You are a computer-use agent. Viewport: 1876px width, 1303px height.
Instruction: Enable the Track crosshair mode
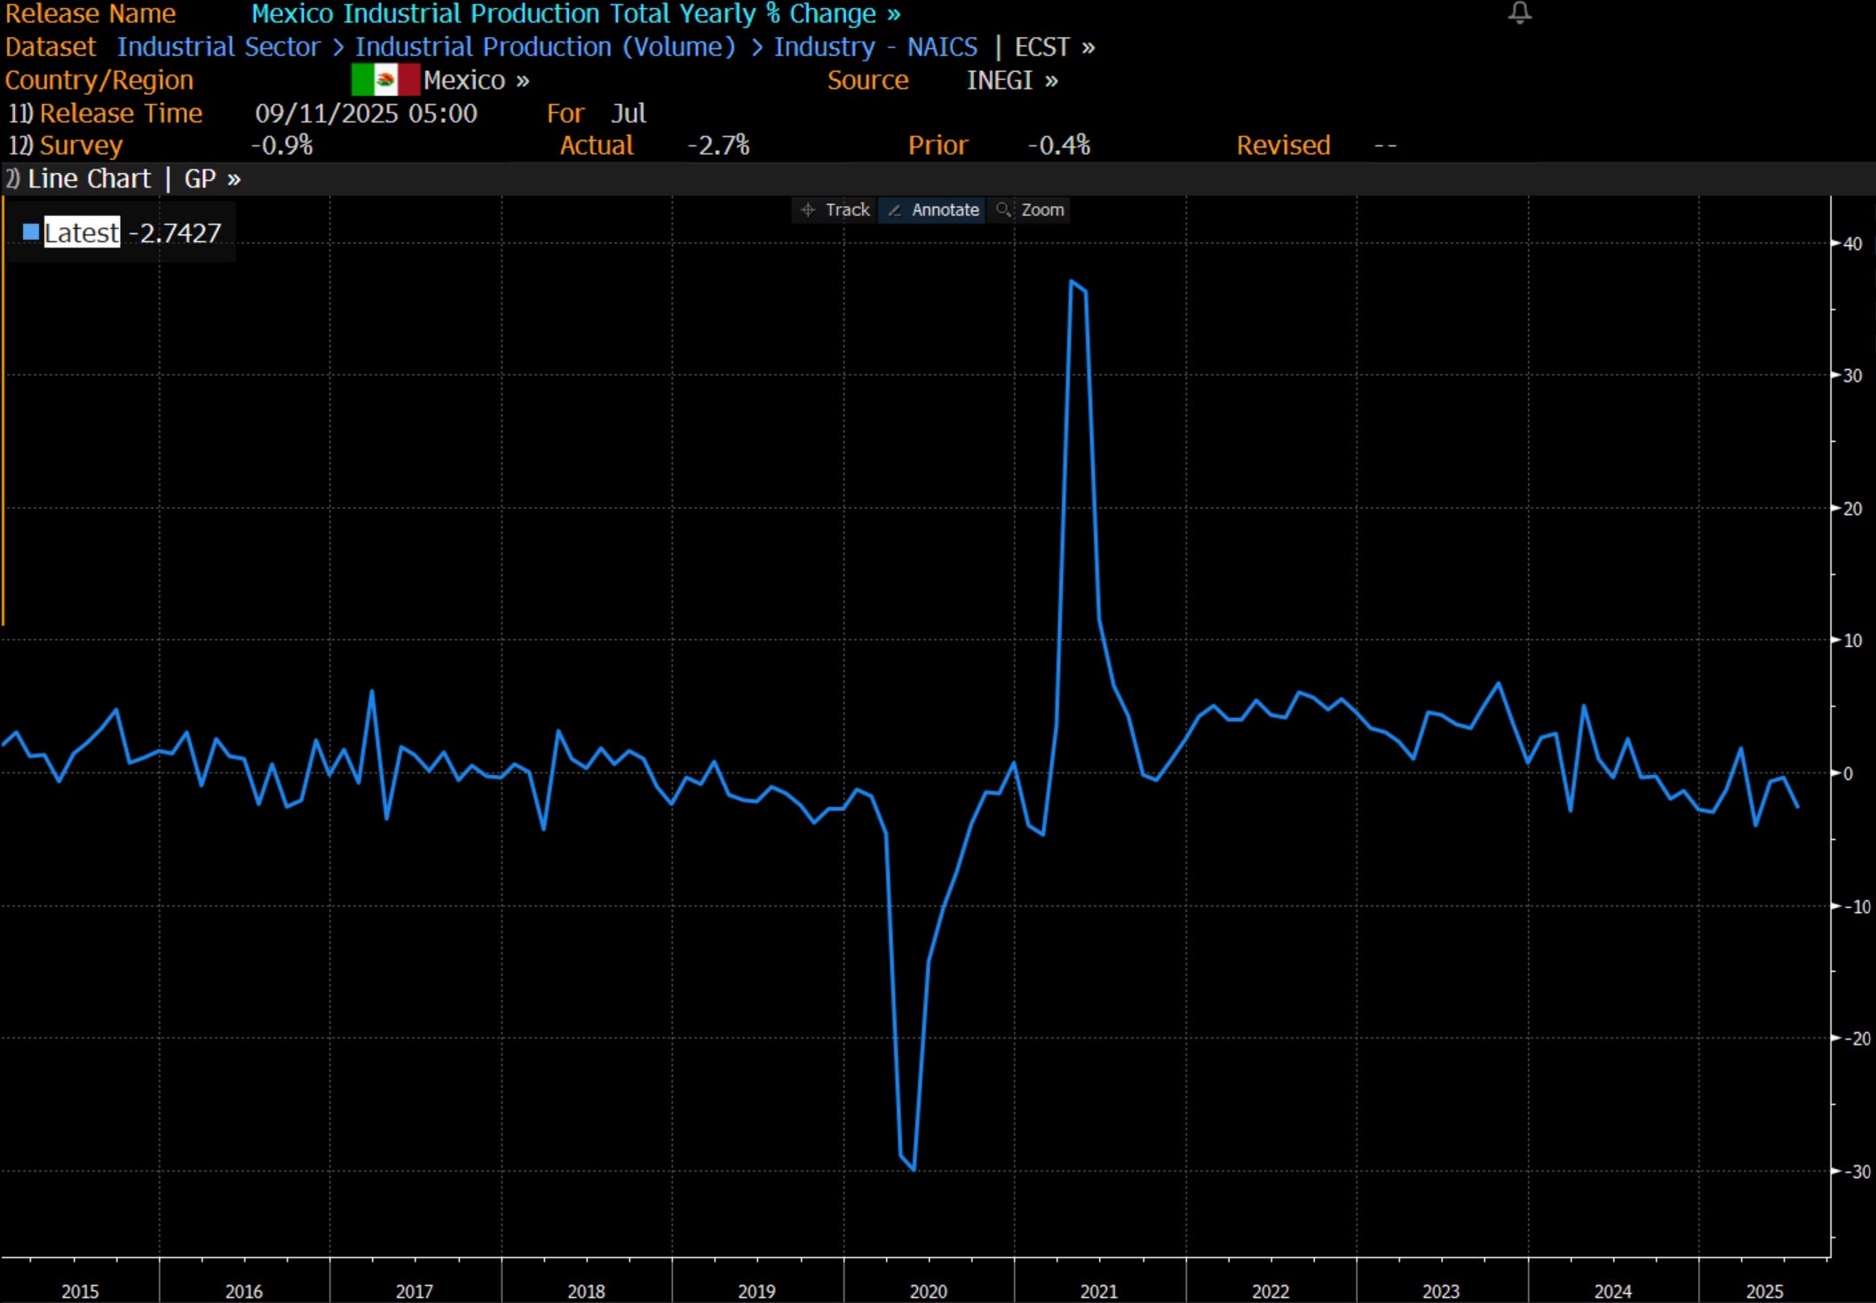846,210
